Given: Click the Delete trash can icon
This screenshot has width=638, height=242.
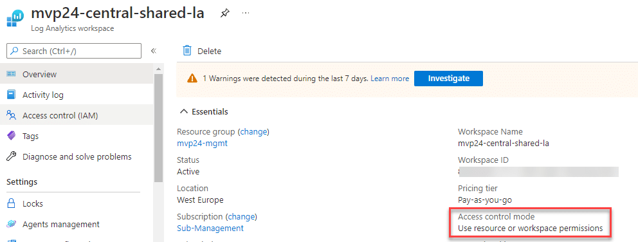Looking at the screenshot, I should coord(187,50).
